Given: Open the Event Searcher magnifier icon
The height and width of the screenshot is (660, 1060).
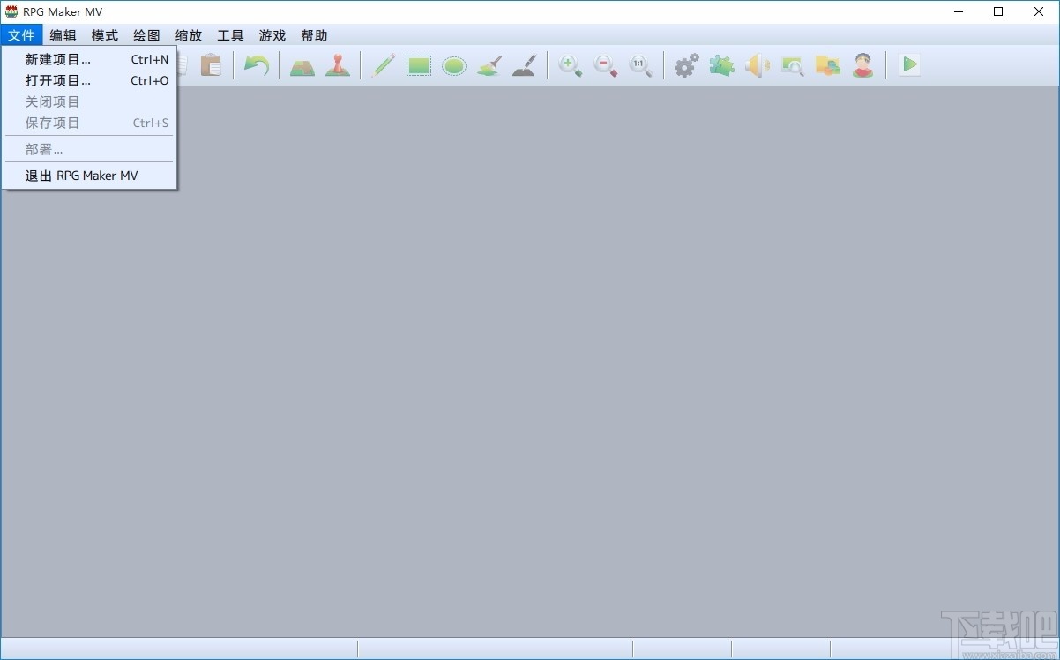Looking at the screenshot, I should (792, 65).
